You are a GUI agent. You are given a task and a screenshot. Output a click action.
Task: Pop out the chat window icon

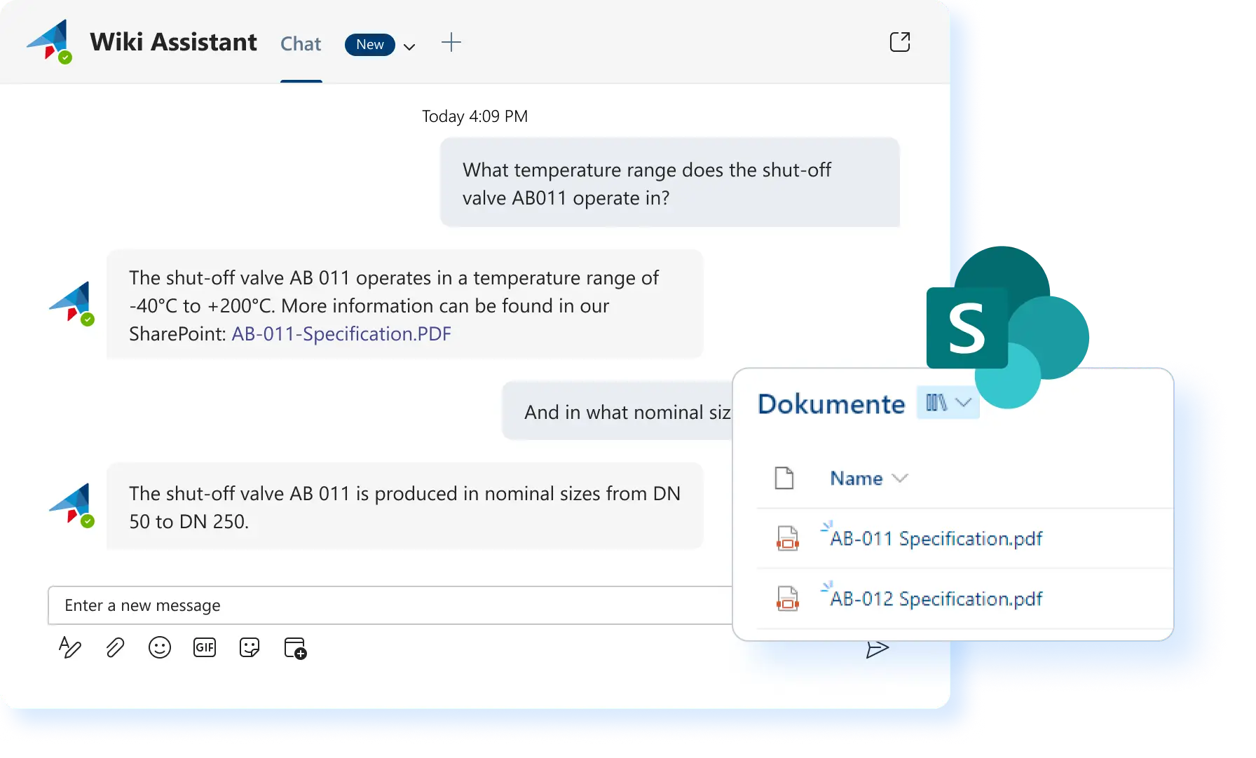coord(900,42)
